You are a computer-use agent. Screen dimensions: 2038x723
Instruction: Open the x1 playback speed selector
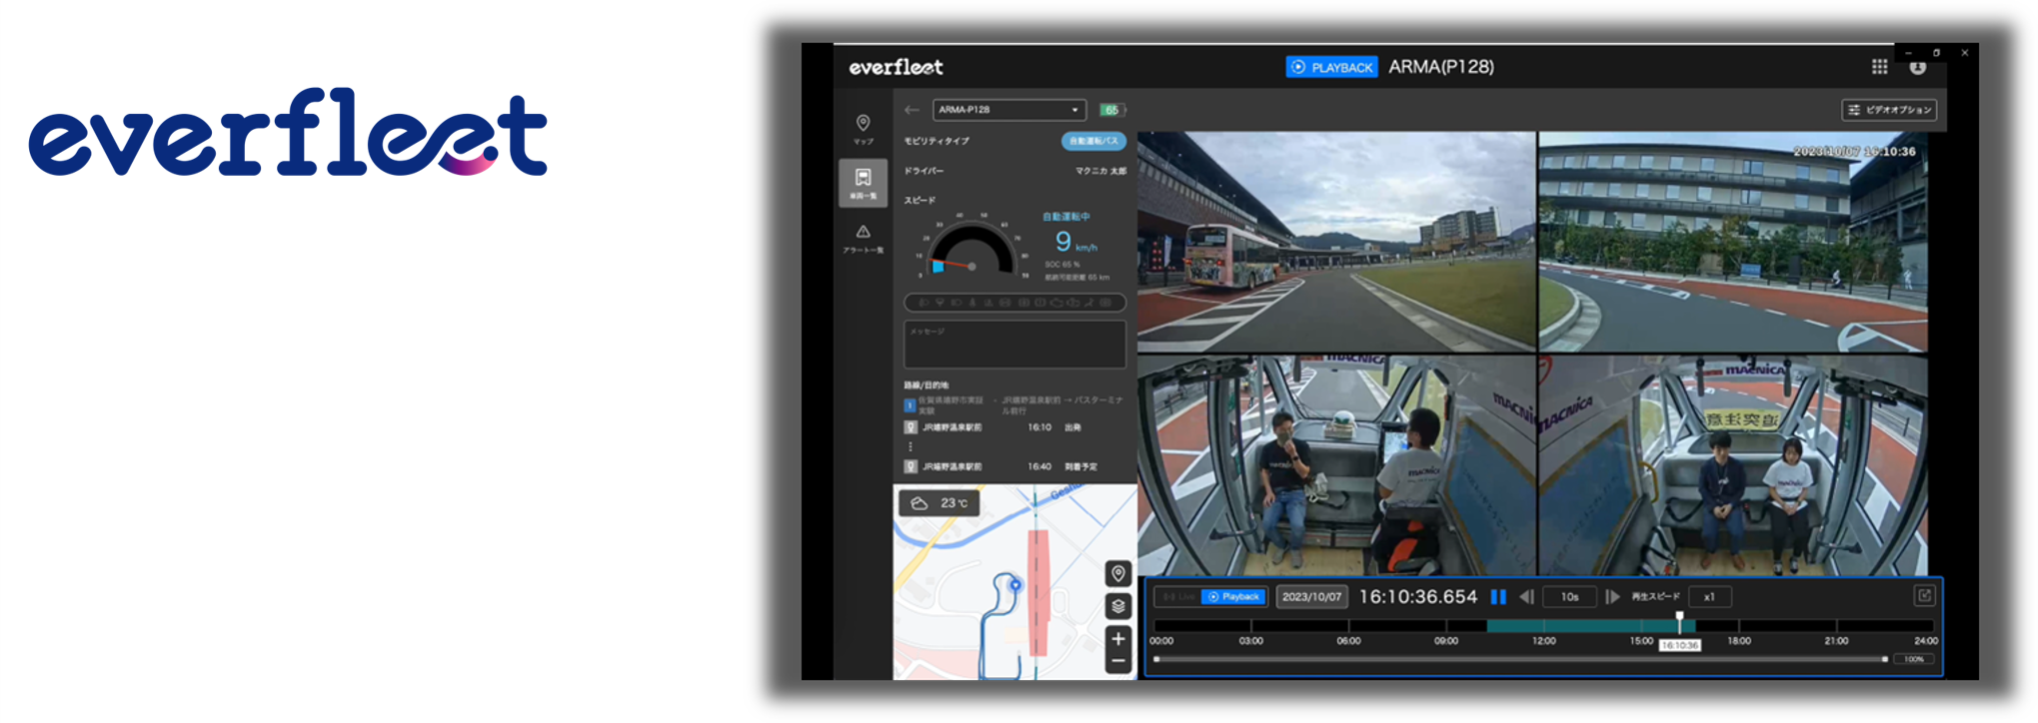pyautogui.click(x=1709, y=597)
